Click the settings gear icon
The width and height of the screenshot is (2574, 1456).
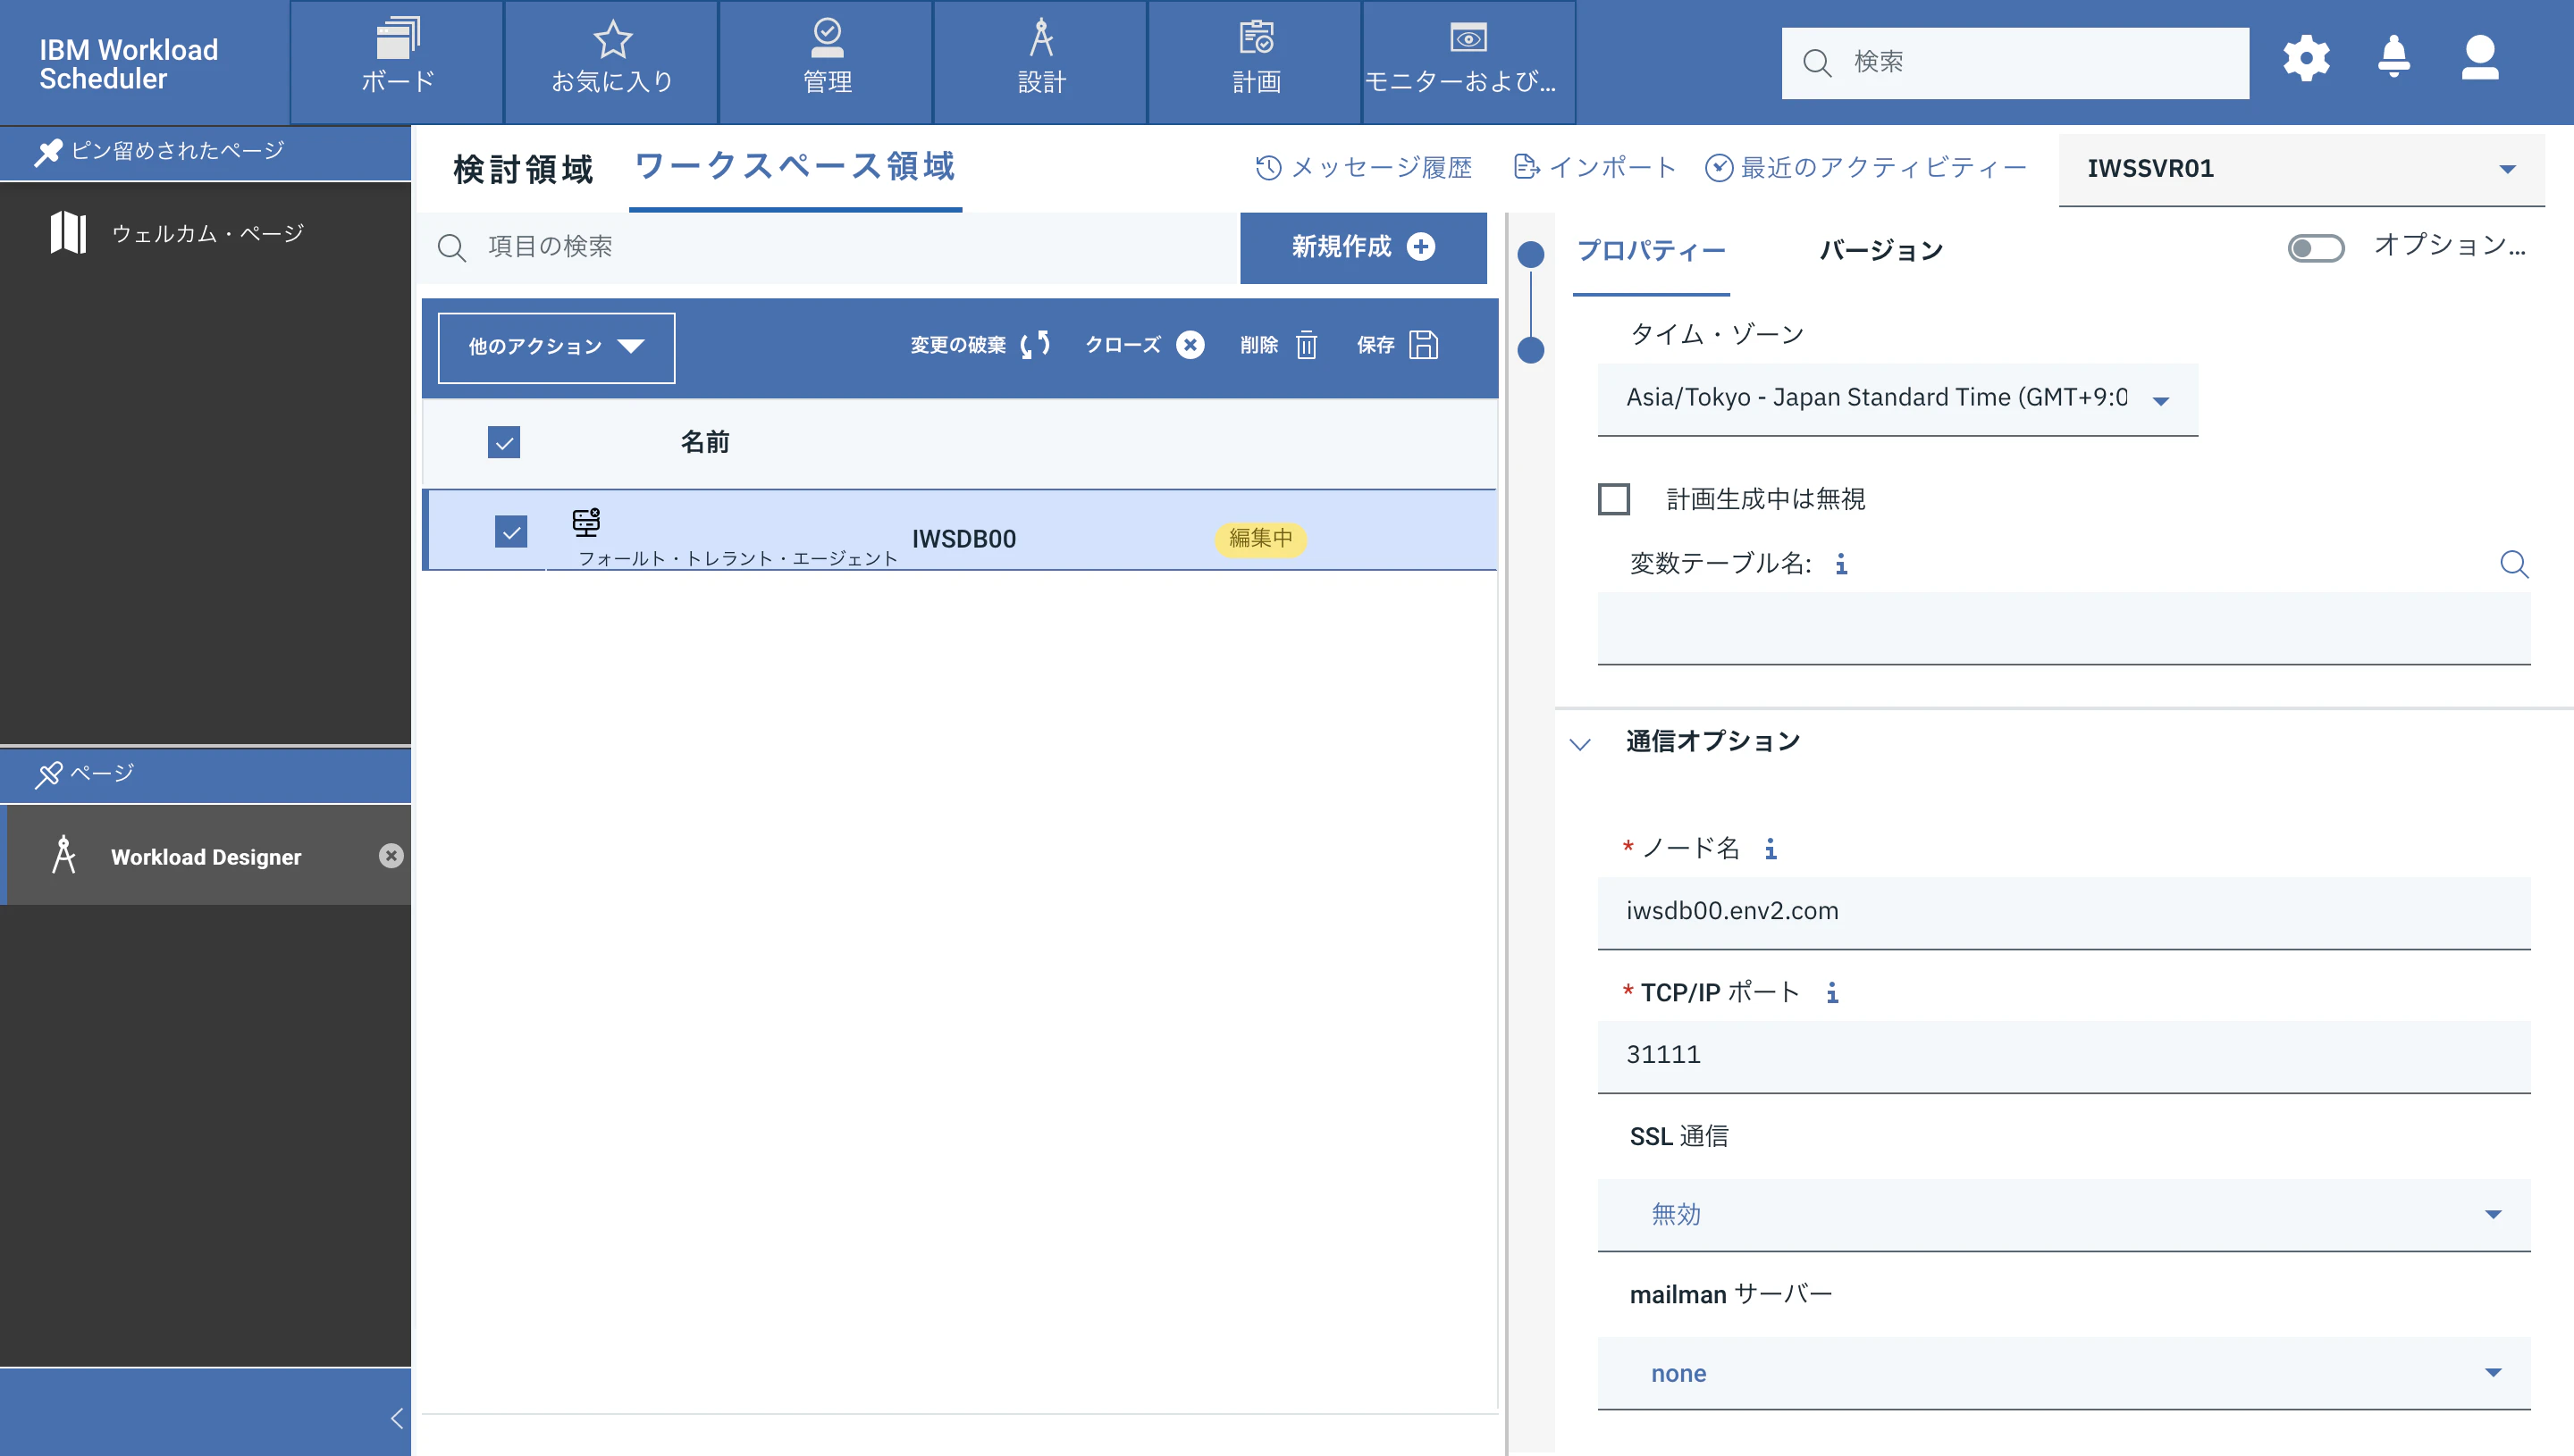click(2306, 58)
